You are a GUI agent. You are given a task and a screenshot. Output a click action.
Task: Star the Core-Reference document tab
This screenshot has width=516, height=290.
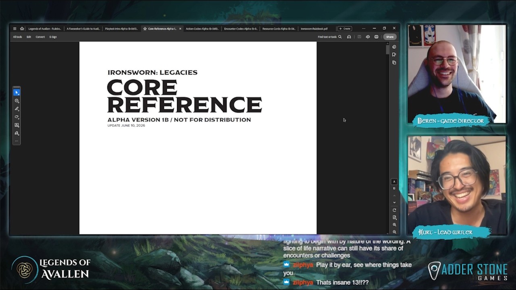[145, 29]
